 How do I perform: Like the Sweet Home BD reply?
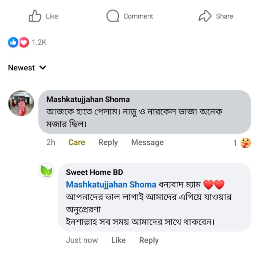[118, 240]
